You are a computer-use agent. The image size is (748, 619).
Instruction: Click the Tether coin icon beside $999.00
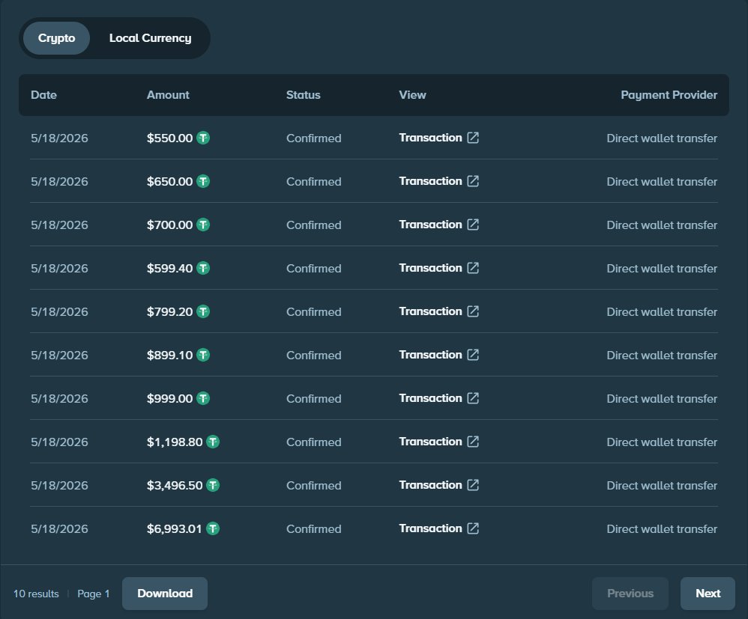(x=203, y=398)
